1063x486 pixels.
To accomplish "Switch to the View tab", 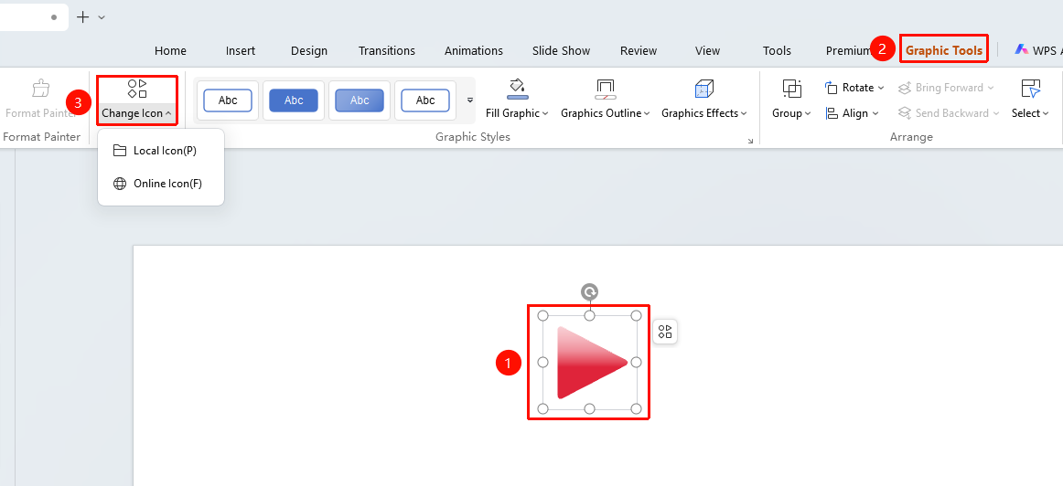I will [x=708, y=51].
